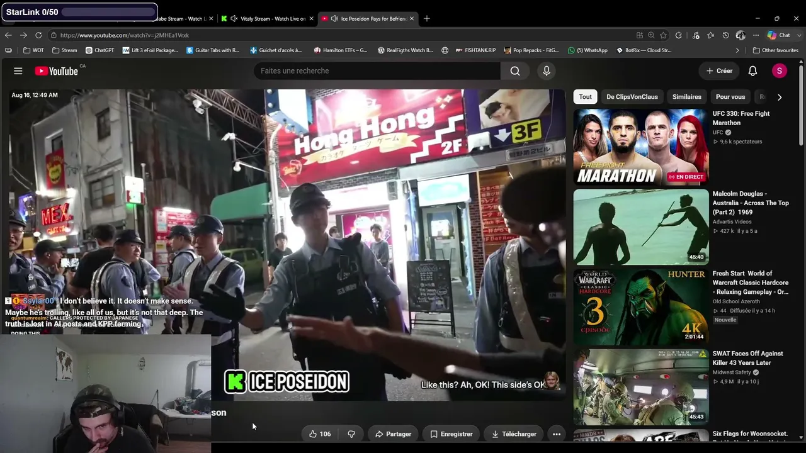Switch to the Vitaly Stream tab
806x453 pixels.
[266, 18]
